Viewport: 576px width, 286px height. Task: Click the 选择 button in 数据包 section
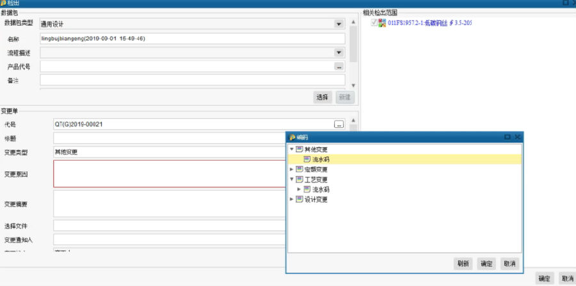tap(322, 97)
